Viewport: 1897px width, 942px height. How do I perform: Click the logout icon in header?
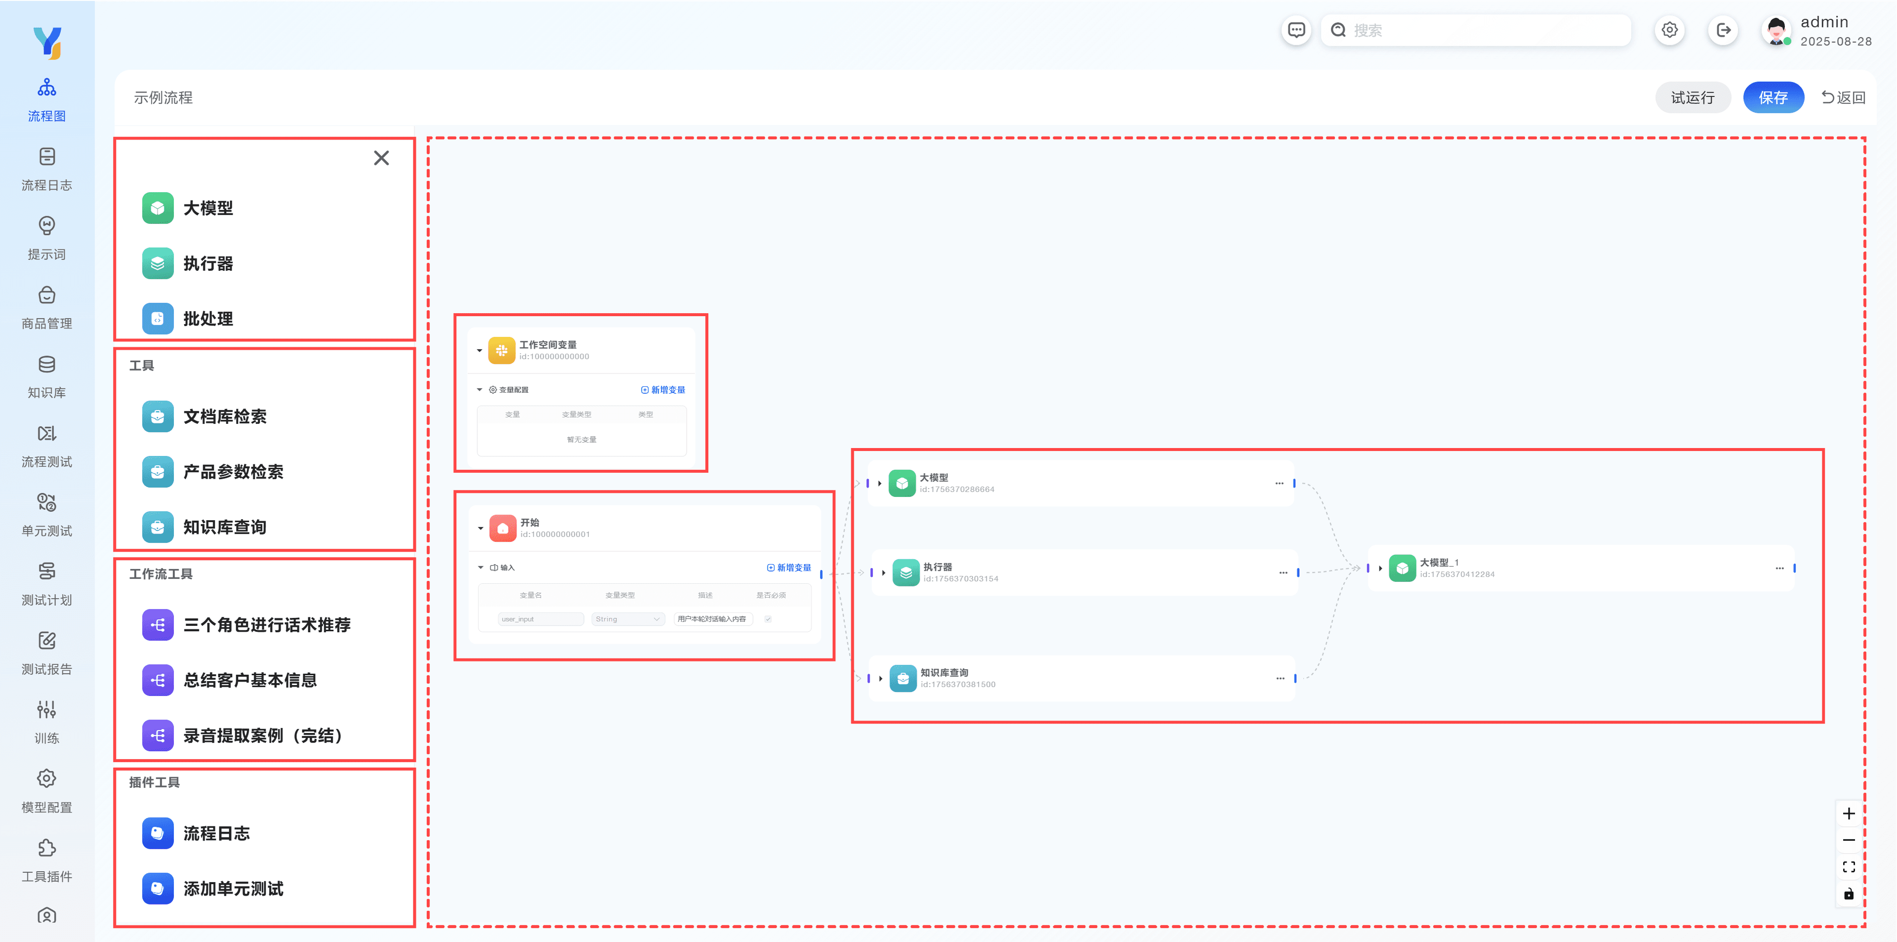point(1723,30)
